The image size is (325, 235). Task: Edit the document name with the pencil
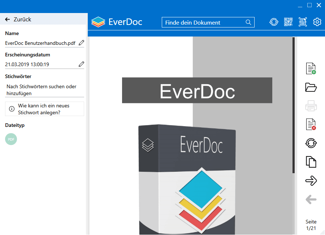click(81, 43)
